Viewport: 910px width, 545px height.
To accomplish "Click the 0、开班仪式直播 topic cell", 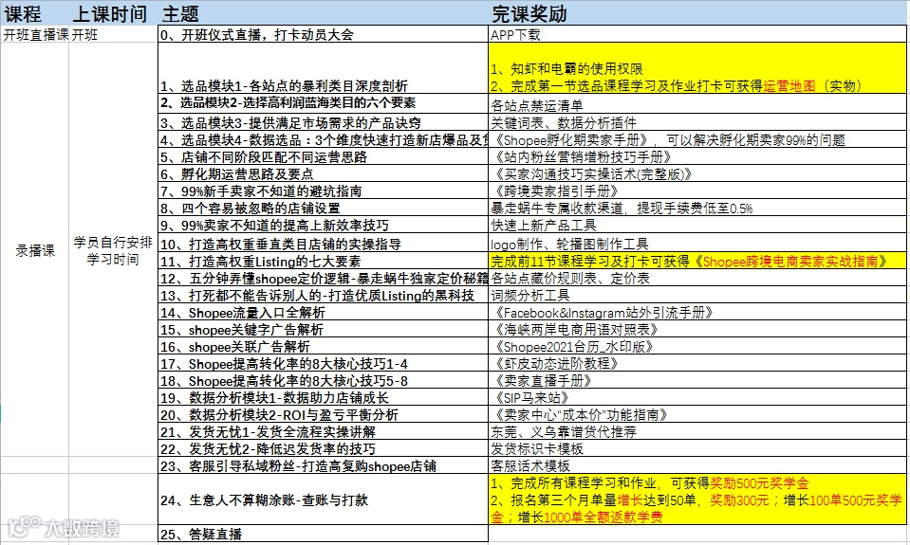I will pos(323,34).
